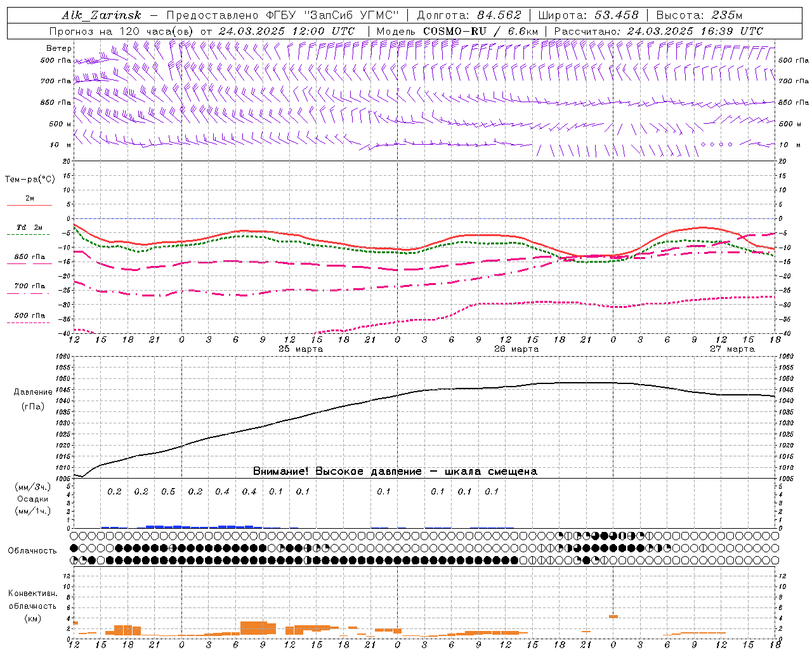Click the (км) unit under convective cloudiness

(32, 618)
